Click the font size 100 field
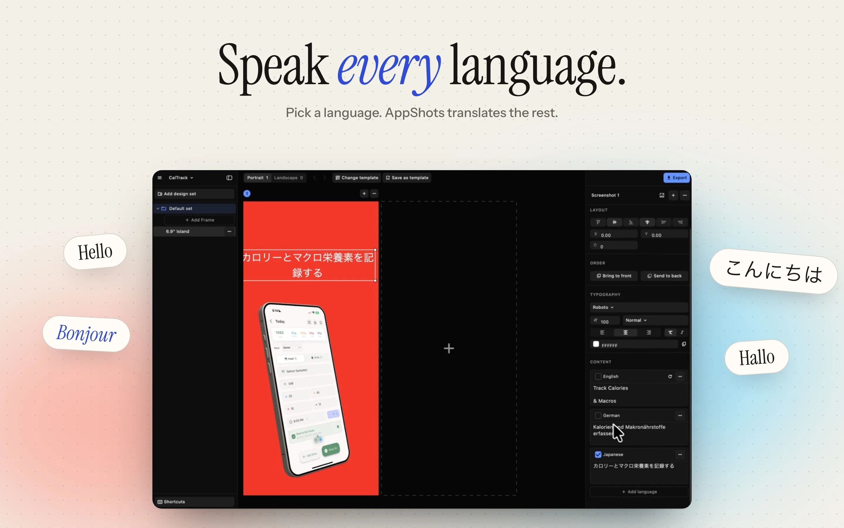 (x=605, y=321)
